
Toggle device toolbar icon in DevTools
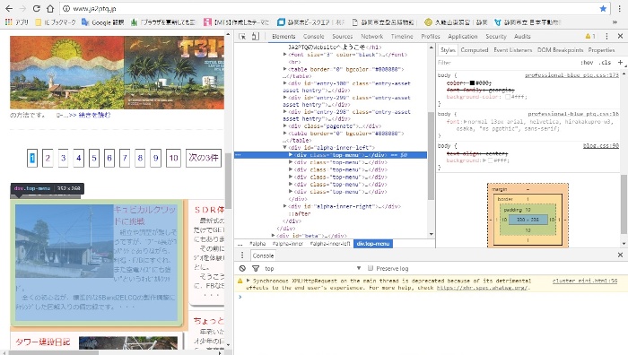pos(255,37)
